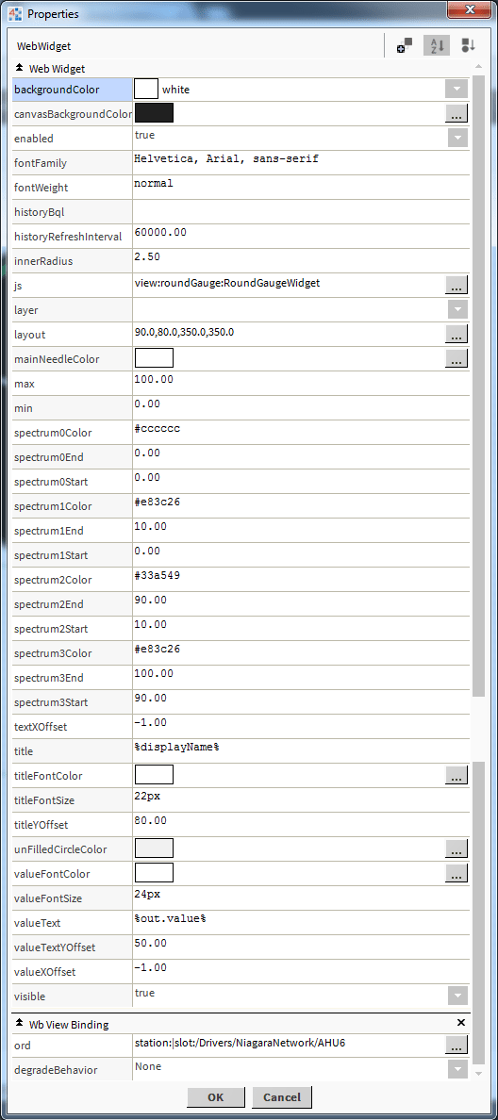The height and width of the screenshot is (1120, 498).
Task: Click the ord station path field
Action: click(x=288, y=1045)
